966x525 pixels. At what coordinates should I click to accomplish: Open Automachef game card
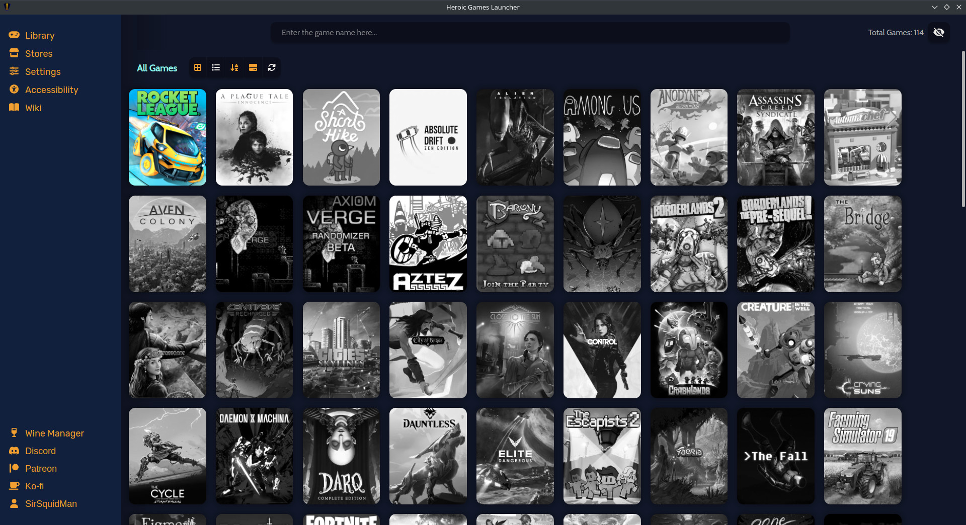[863, 137]
